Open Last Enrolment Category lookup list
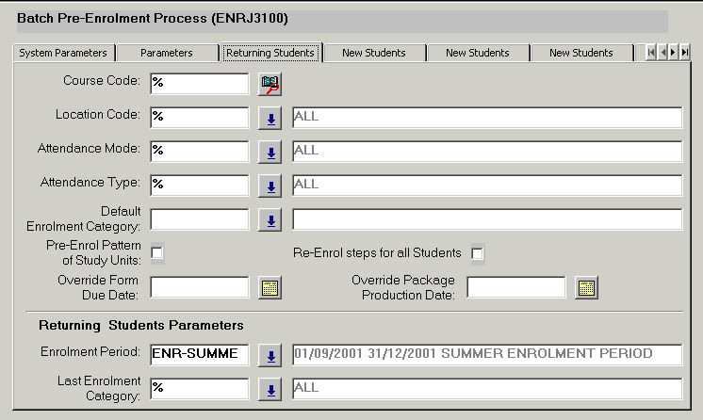Viewport: 703px width, 420px height. [x=270, y=389]
